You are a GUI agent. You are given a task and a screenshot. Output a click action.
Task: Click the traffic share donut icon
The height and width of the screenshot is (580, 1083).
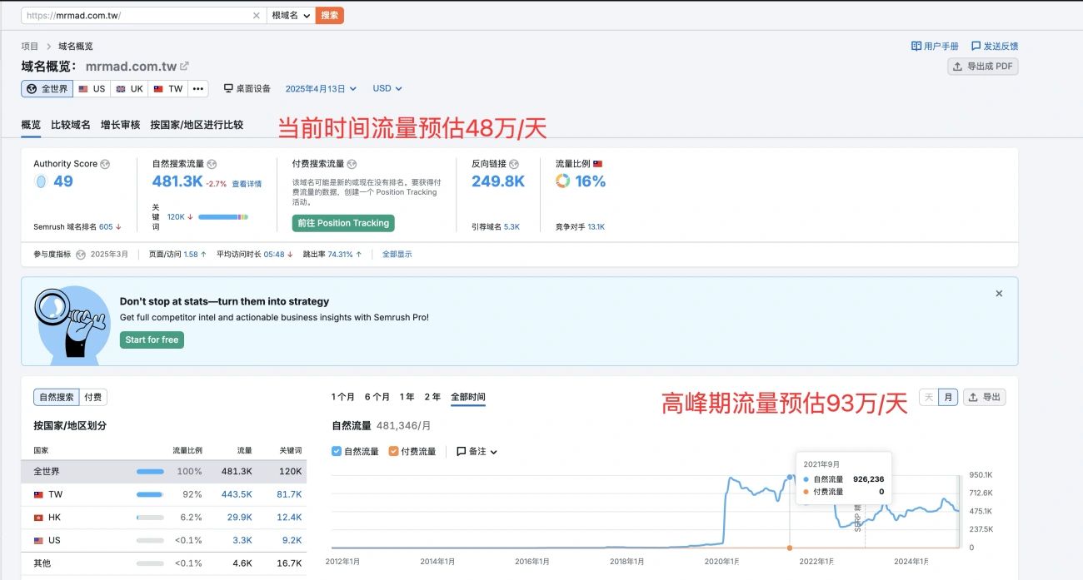[x=563, y=181]
